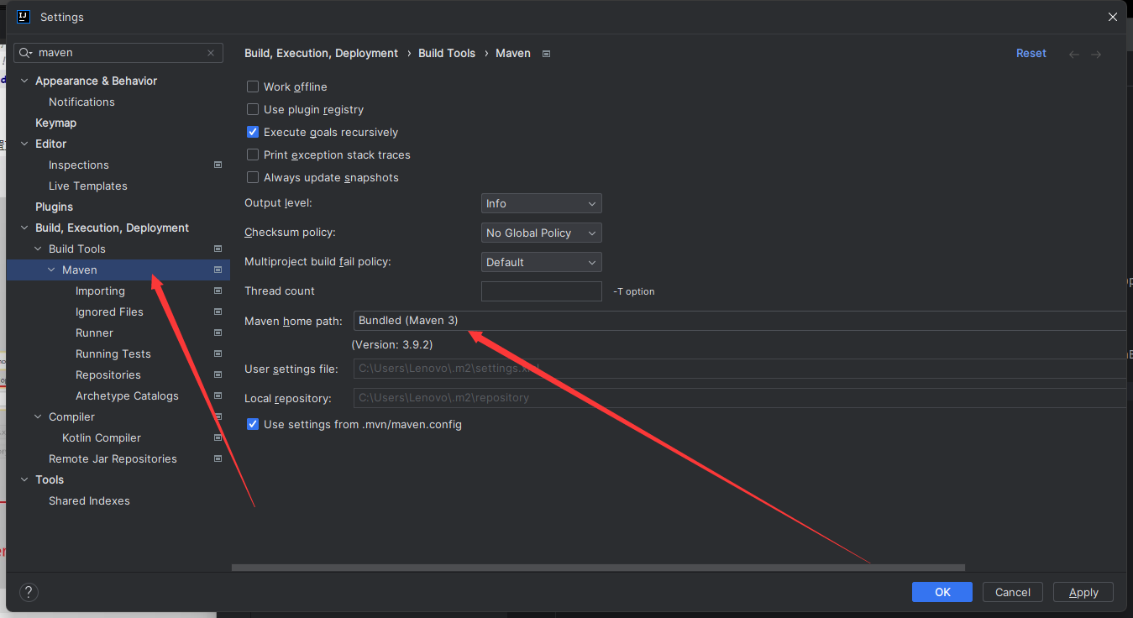The width and height of the screenshot is (1133, 618).
Task: Uncheck Execute goals recursively
Action: (253, 132)
